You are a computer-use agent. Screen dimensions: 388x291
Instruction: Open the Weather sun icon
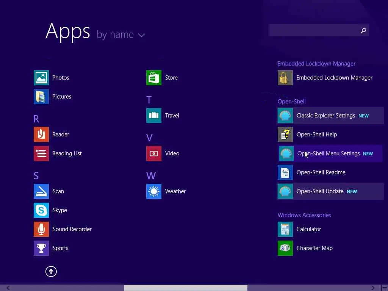click(154, 191)
